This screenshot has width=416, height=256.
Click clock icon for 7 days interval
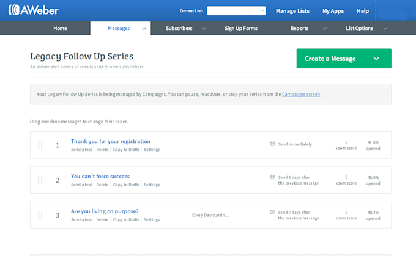tap(273, 212)
